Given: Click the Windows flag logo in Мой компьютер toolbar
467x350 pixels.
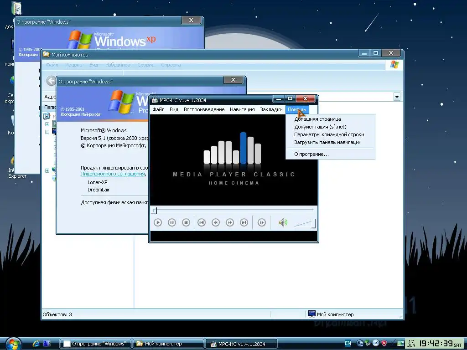Looking at the screenshot, I should coord(394,65).
